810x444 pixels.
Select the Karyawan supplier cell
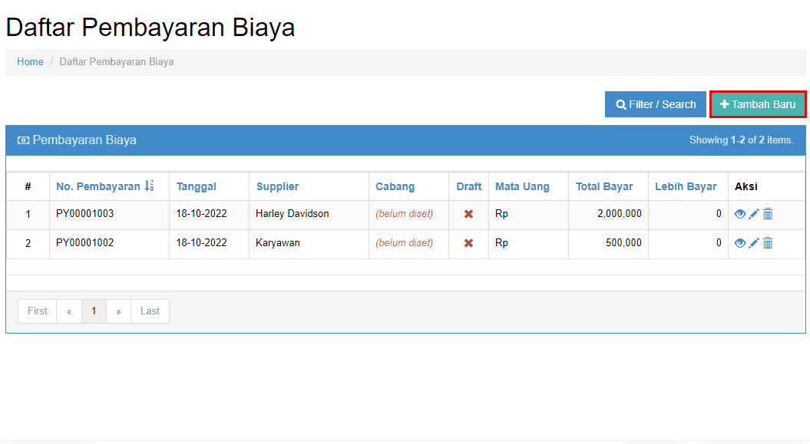coord(309,243)
